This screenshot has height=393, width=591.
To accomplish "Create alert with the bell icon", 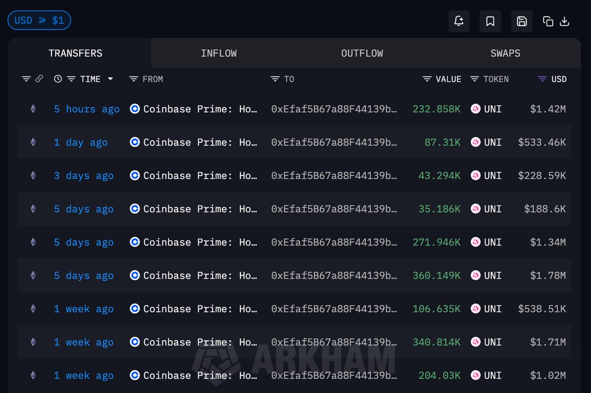I will (459, 21).
